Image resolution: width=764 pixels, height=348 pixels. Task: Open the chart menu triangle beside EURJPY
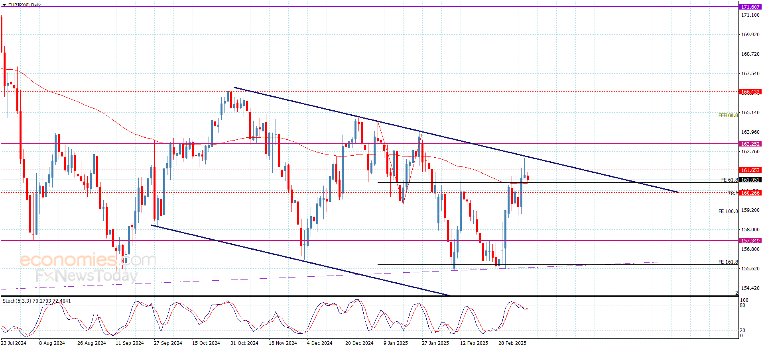click(4, 5)
